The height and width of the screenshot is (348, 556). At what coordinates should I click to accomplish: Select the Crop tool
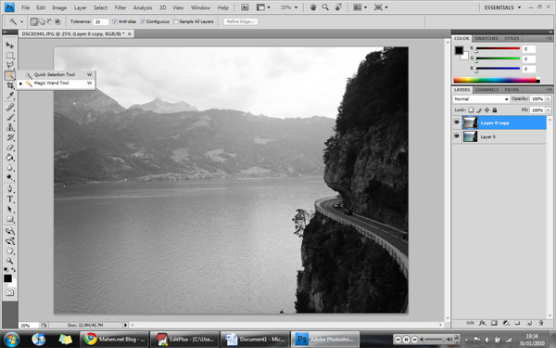[x=9, y=85]
